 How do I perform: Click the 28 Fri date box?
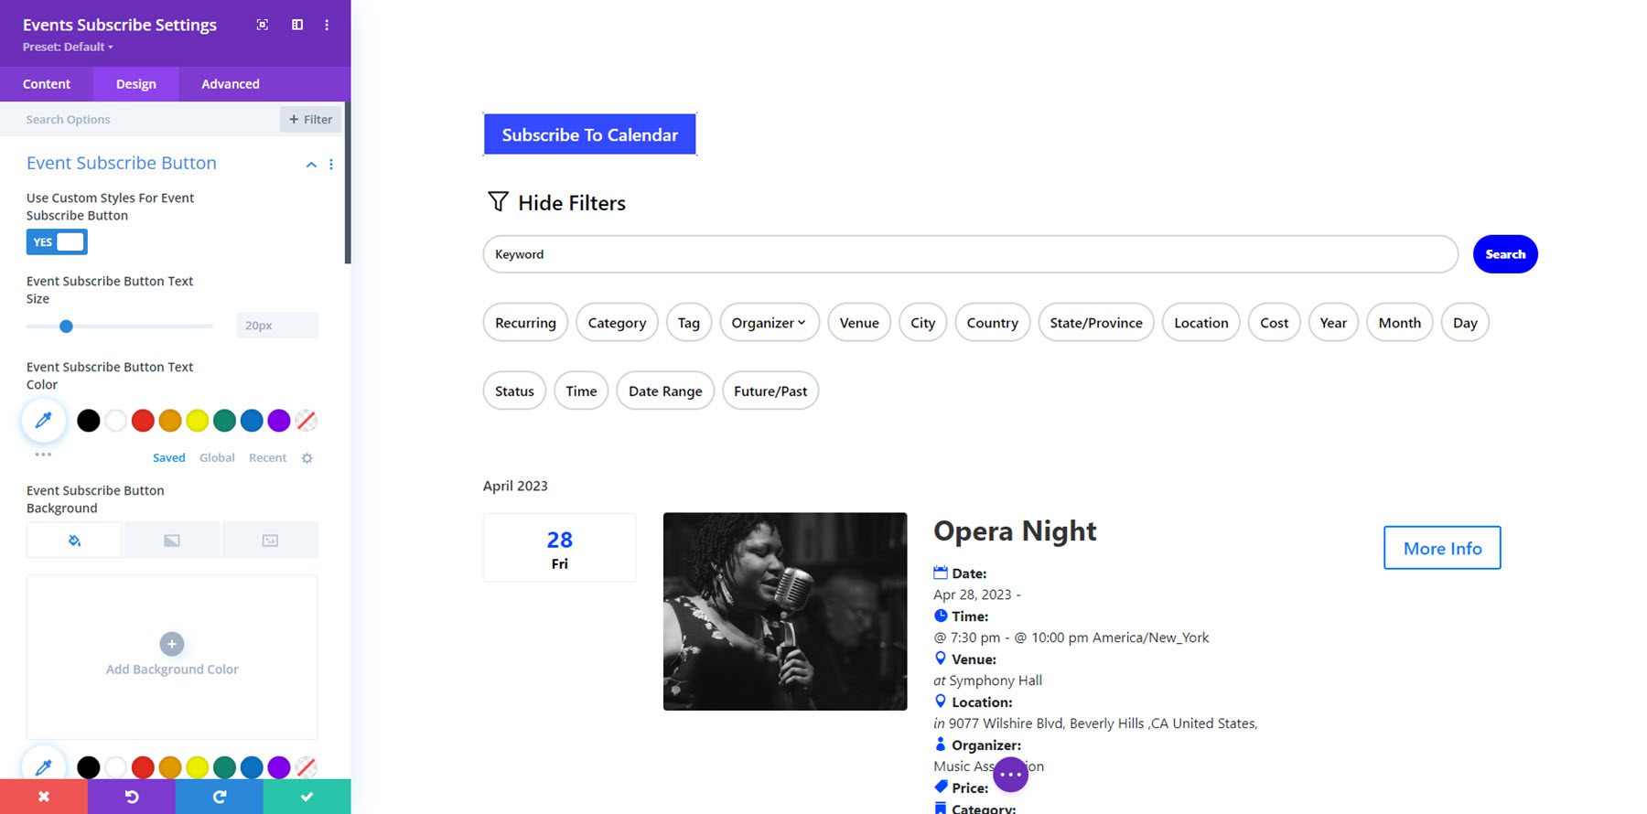point(559,548)
